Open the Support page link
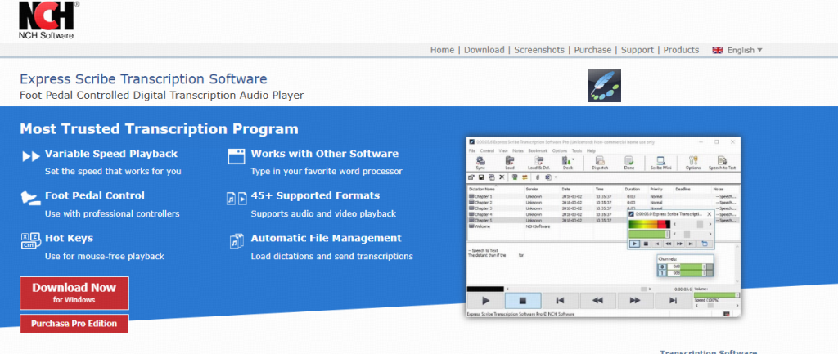 [637, 50]
